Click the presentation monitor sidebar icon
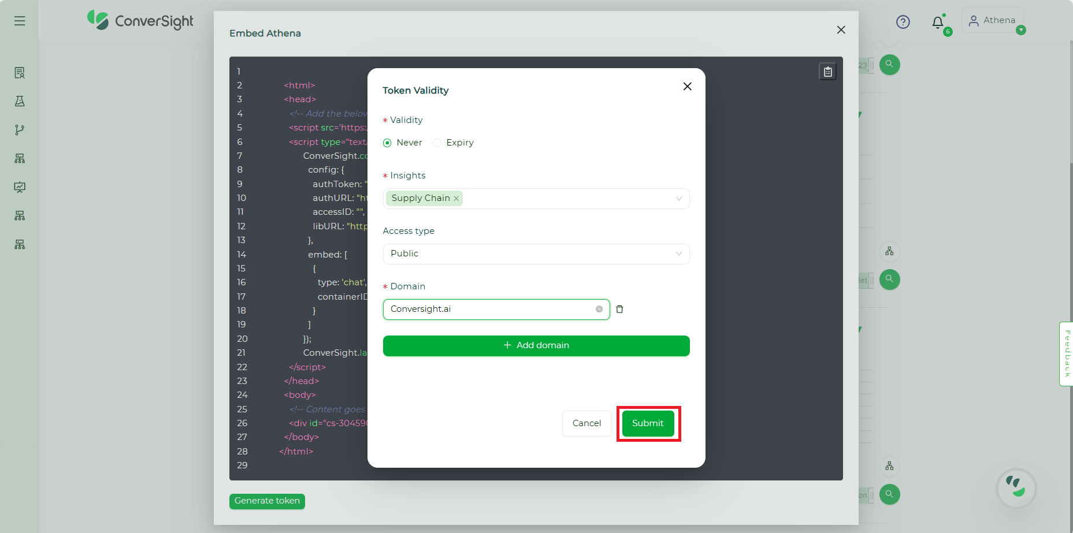This screenshot has width=1073, height=533. click(20, 187)
